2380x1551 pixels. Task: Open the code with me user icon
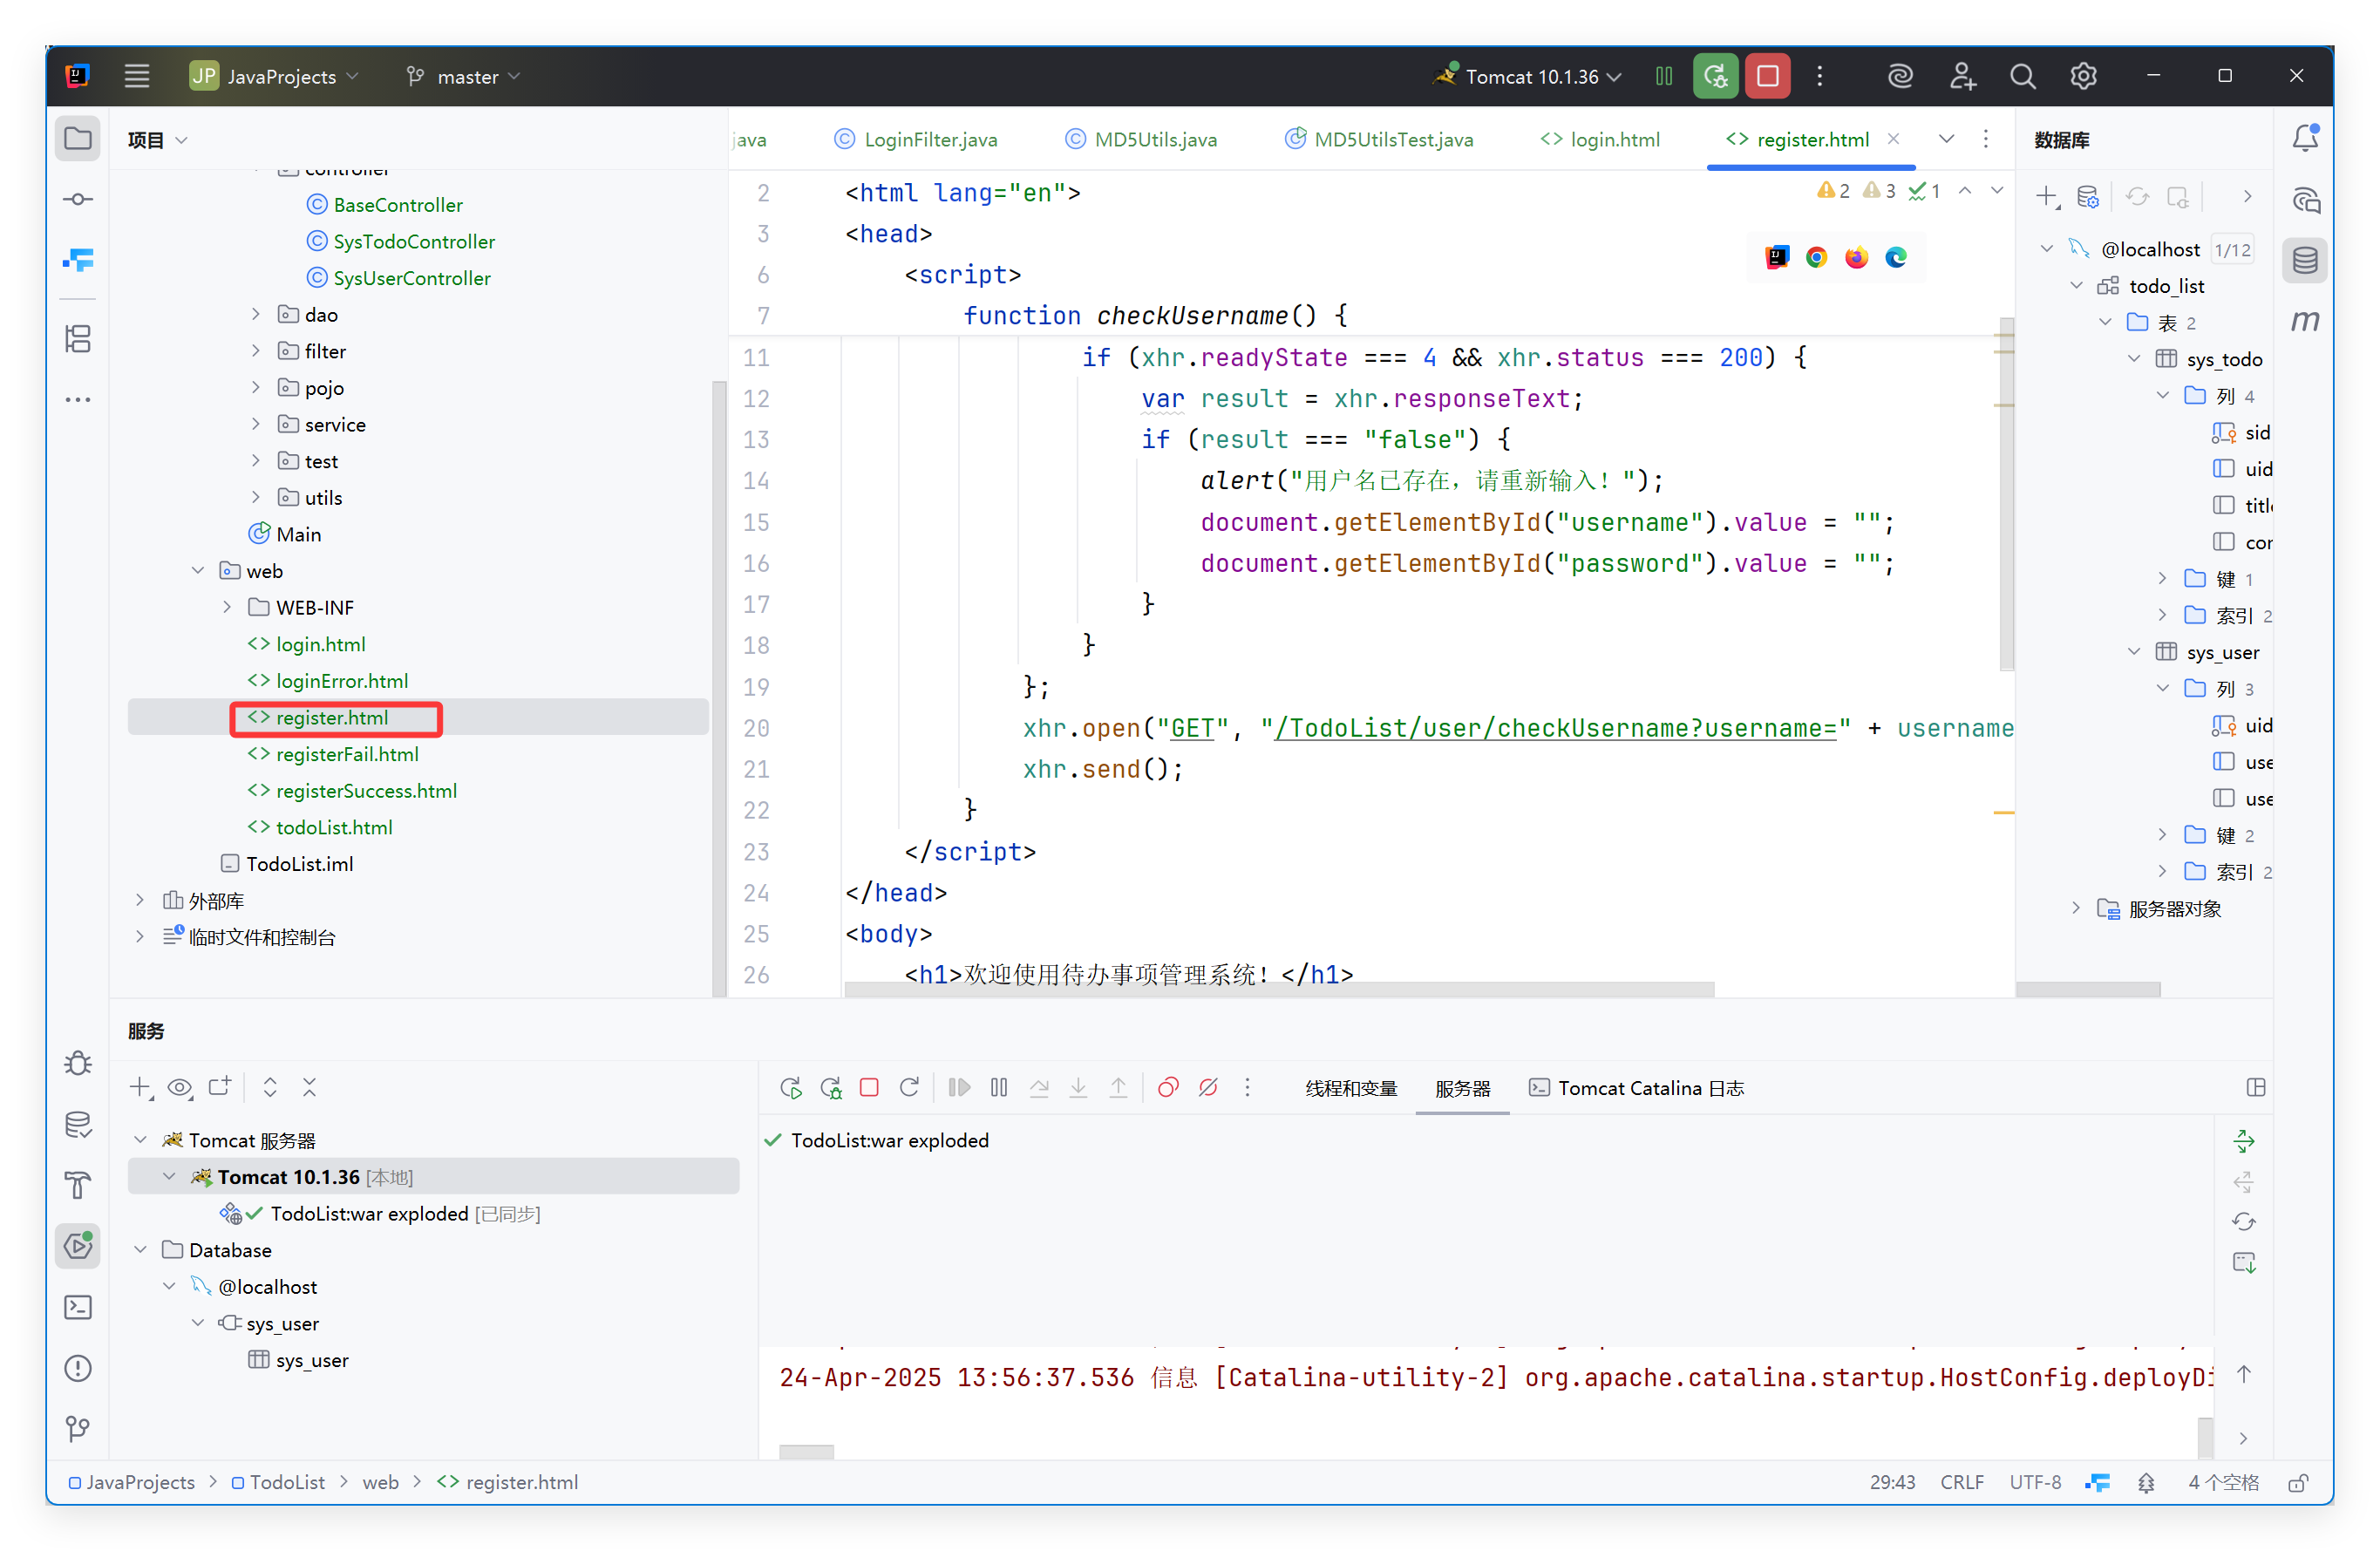1962,76
